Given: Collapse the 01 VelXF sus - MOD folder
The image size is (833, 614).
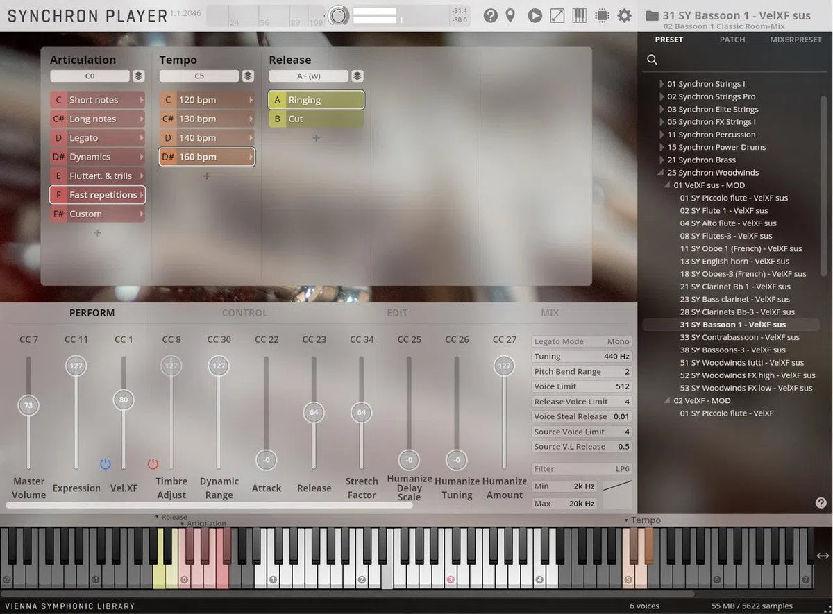Looking at the screenshot, I should click(666, 185).
